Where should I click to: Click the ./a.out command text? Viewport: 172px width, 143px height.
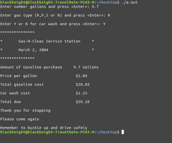click(x=130, y=2)
